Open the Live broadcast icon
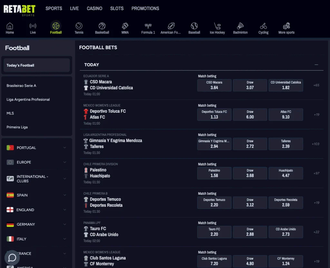This screenshot has height=268, width=330. click(33, 26)
